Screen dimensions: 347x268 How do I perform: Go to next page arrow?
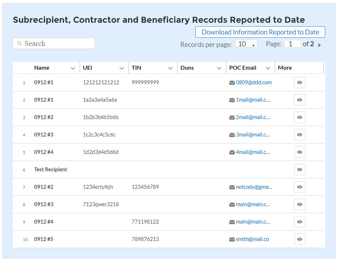click(320, 45)
